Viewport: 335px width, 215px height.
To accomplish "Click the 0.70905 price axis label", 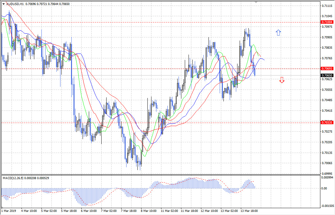I will (327, 37).
